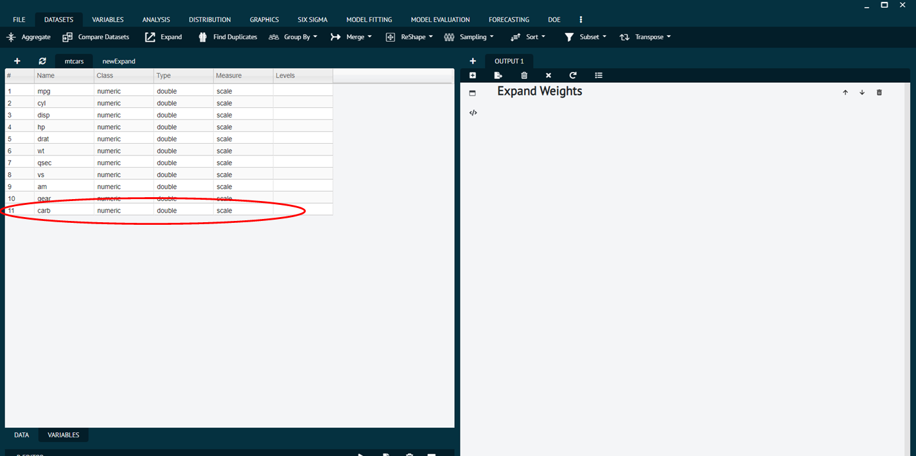Move Expand Weights output down with the arrow
The width and height of the screenshot is (916, 456).
point(862,92)
